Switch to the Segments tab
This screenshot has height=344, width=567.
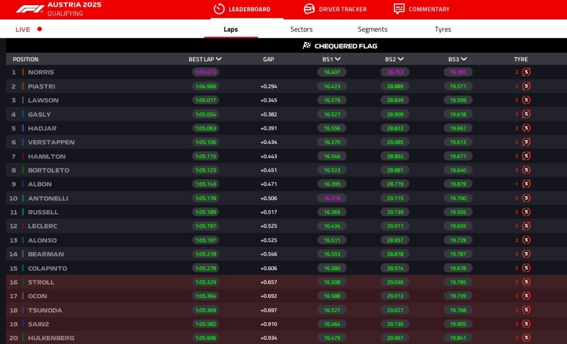(372, 29)
